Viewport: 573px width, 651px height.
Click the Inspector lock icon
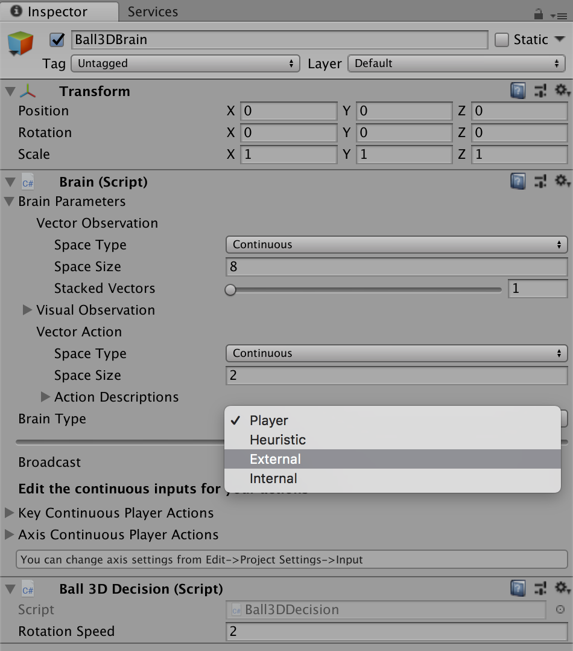coord(538,13)
